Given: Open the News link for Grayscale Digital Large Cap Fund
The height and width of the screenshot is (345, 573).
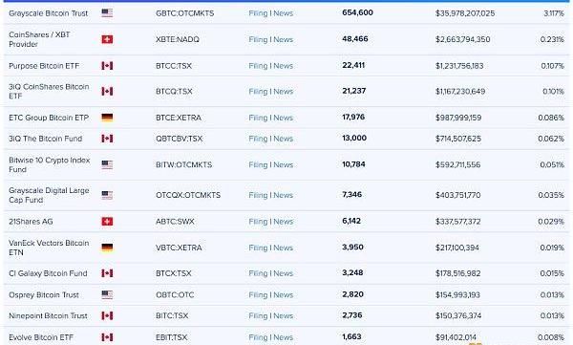Looking at the screenshot, I should tap(284, 195).
